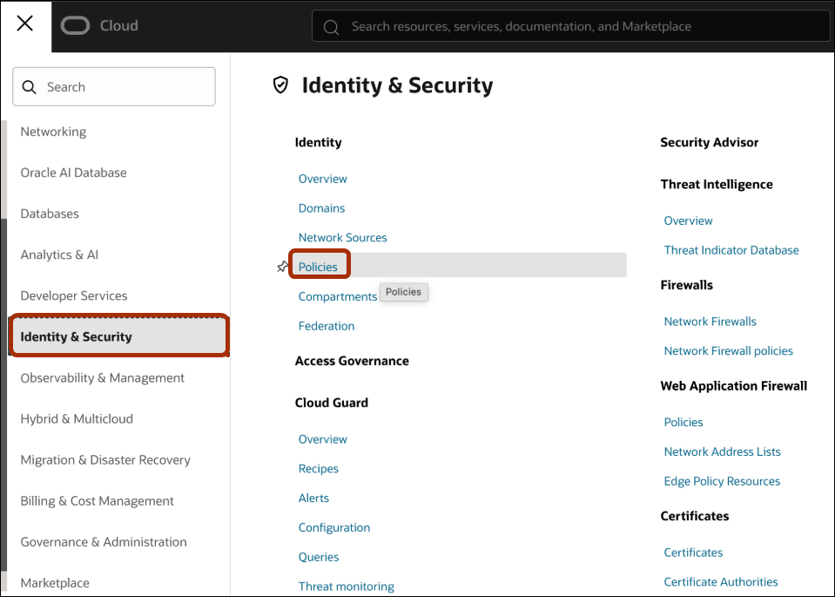
Task: Open Certificate Authorities link
Action: click(721, 582)
